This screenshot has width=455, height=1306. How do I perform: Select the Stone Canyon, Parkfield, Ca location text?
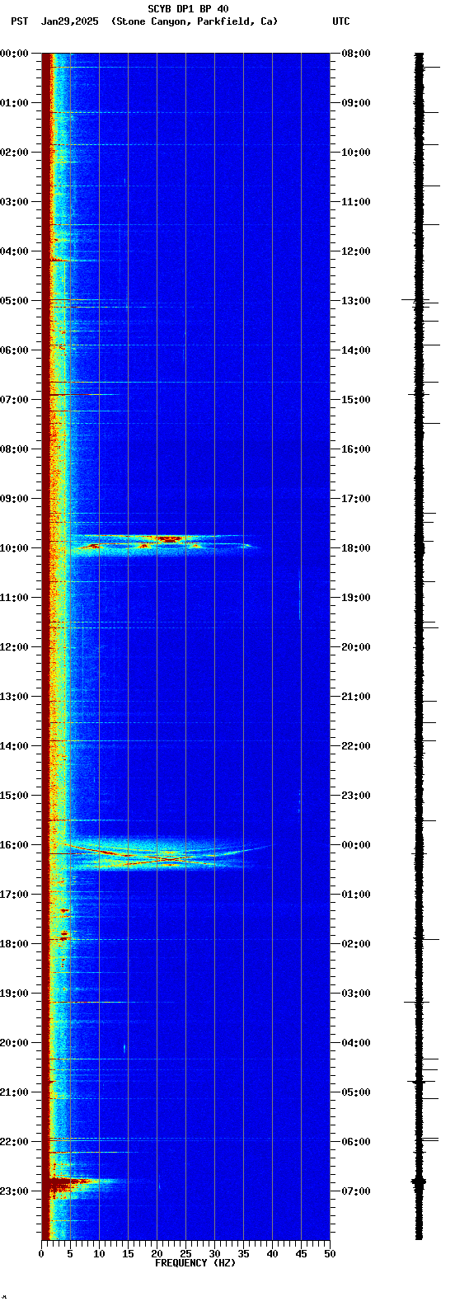click(194, 21)
